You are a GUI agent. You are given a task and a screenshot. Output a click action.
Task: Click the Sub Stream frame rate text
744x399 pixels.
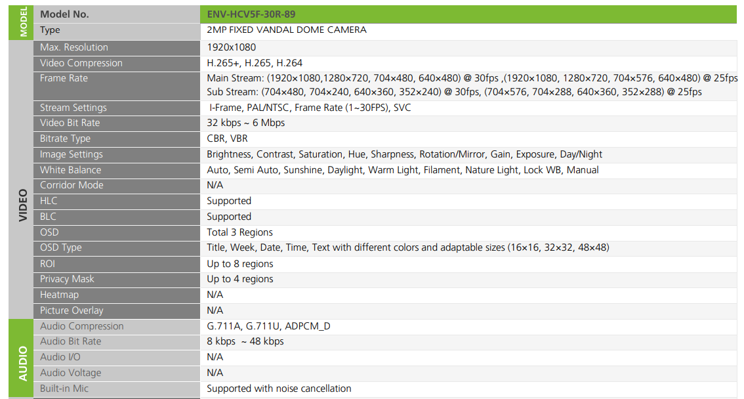[454, 92]
